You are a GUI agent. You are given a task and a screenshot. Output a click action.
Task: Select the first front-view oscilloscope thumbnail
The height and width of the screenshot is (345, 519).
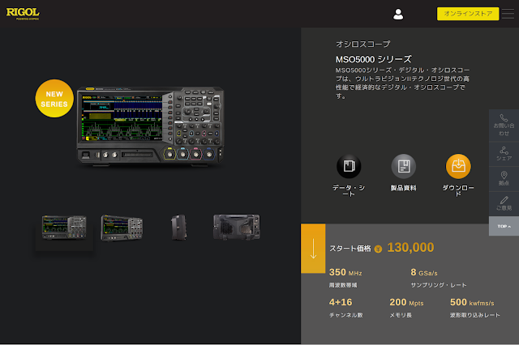[64, 228]
